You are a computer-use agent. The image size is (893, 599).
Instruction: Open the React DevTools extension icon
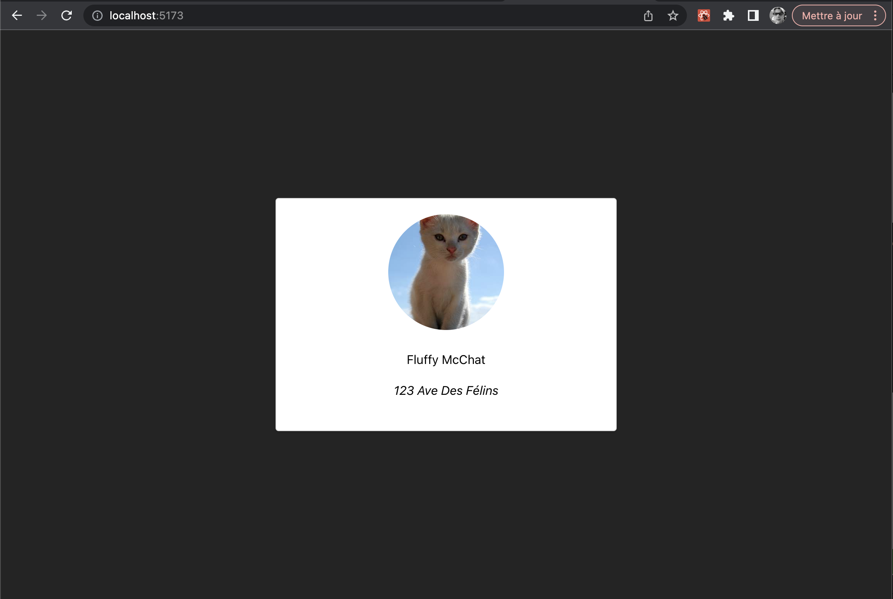pyautogui.click(x=704, y=15)
